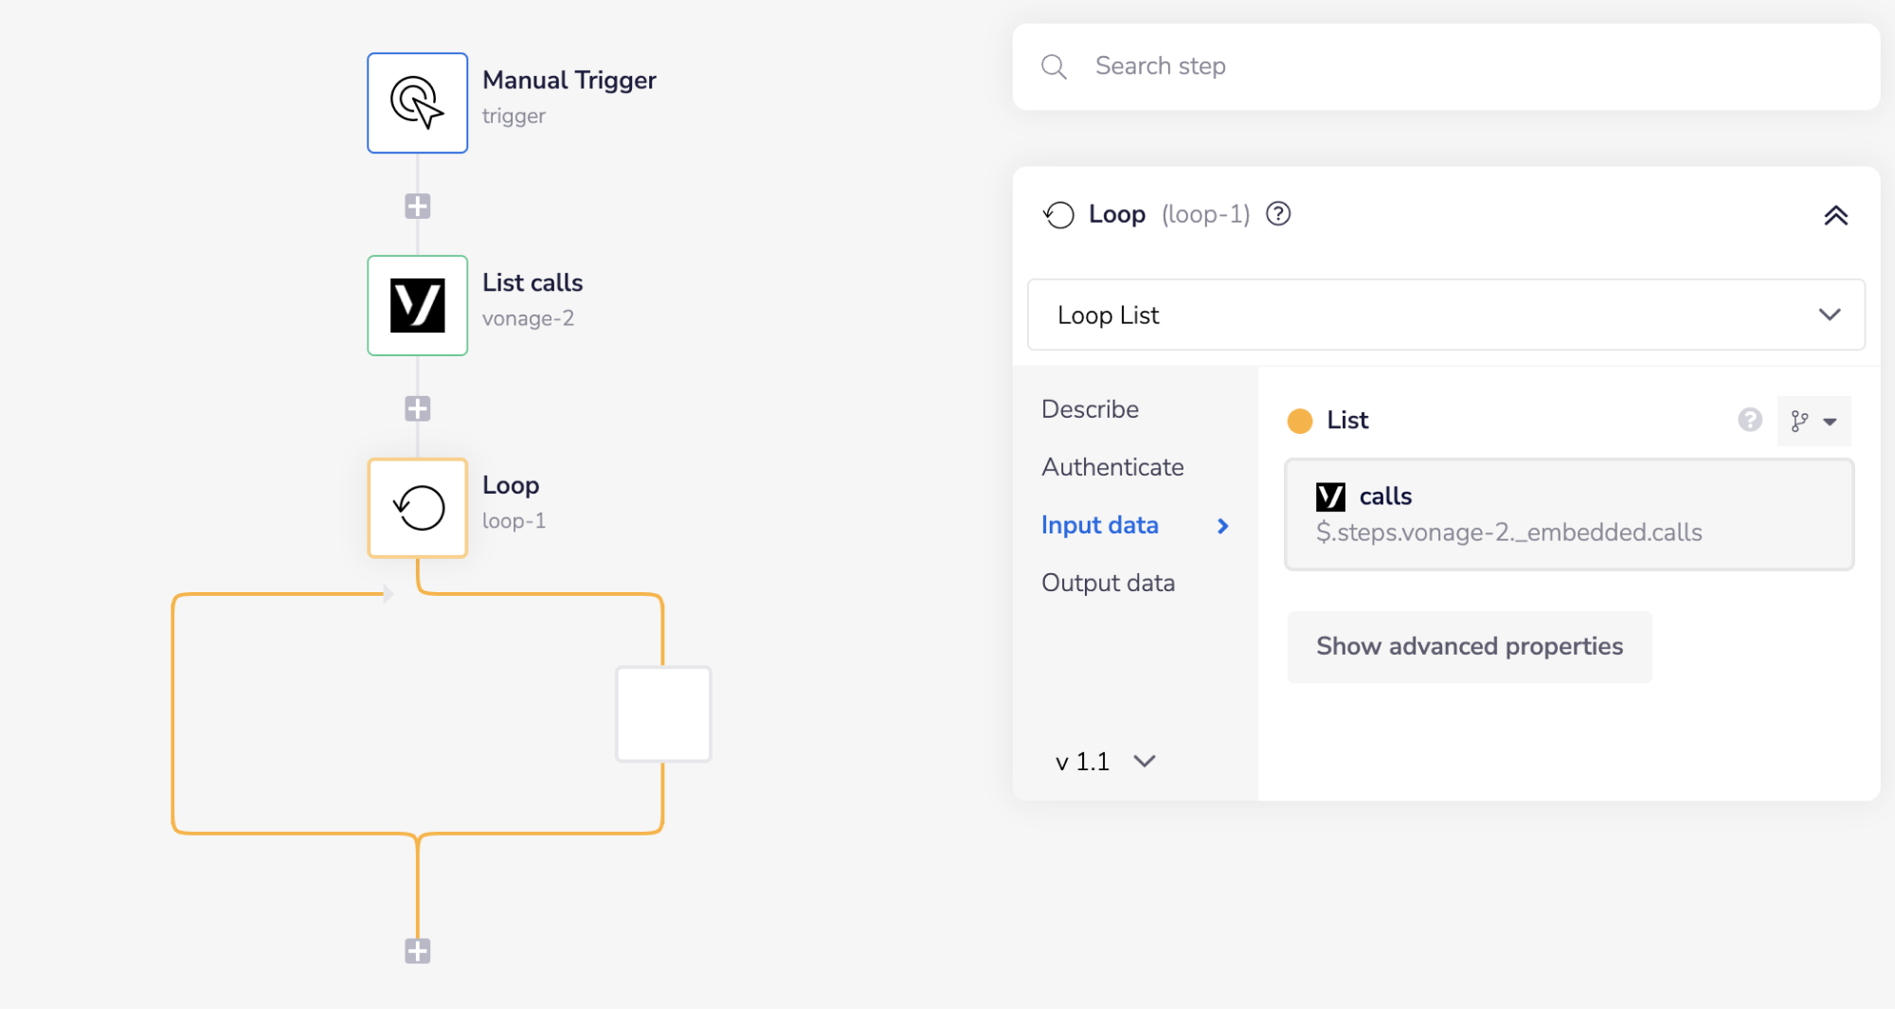Click the Manual Trigger node icon

point(417,102)
